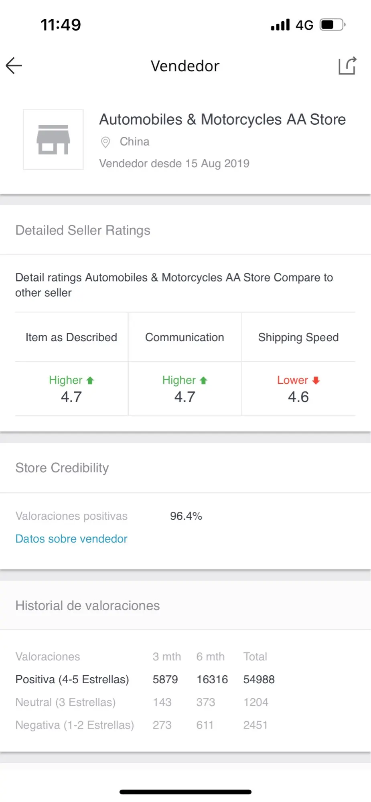The height and width of the screenshot is (802, 371).
Task: Tap the Positiva (4-5 Estrellas) row
Action: tap(72, 679)
